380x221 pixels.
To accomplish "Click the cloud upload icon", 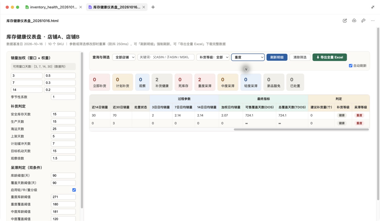I will [354, 21].
